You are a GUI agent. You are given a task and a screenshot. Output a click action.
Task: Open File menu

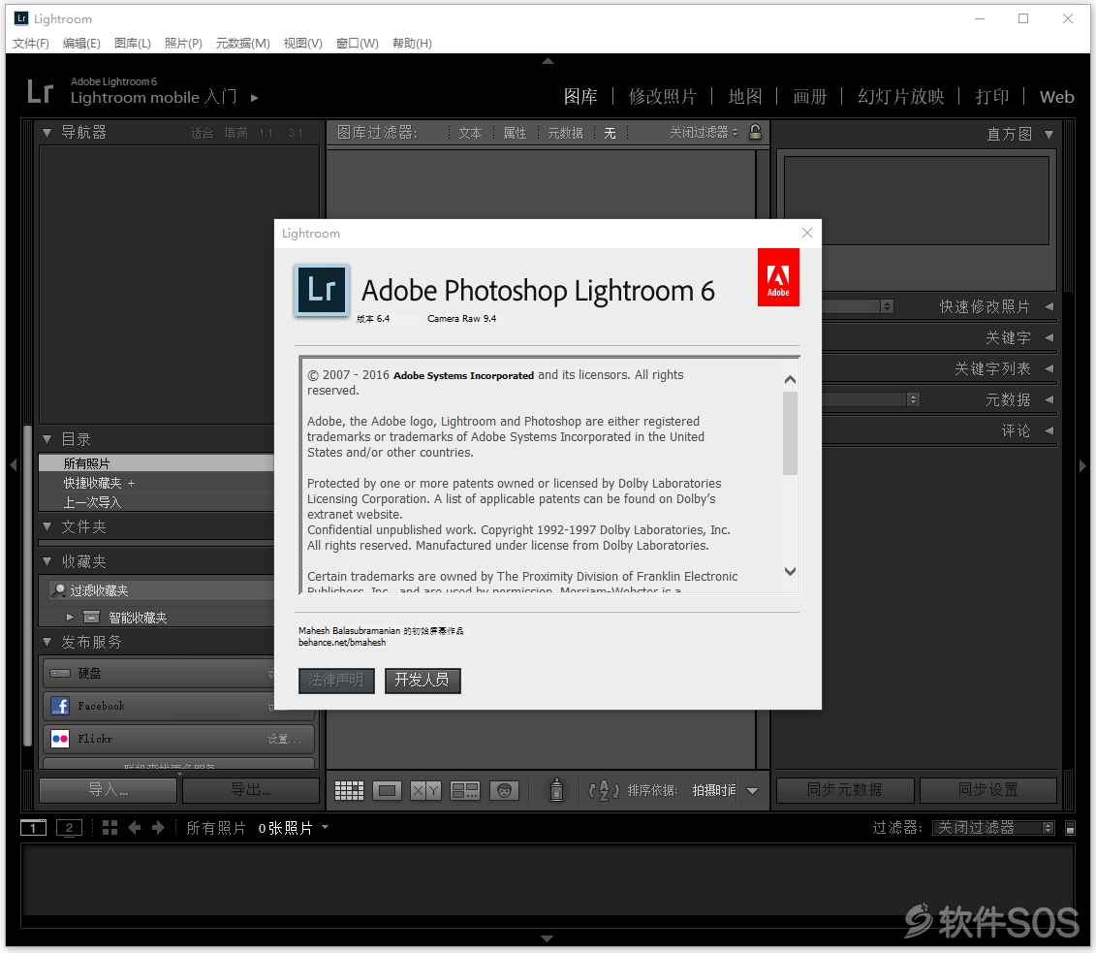31,44
